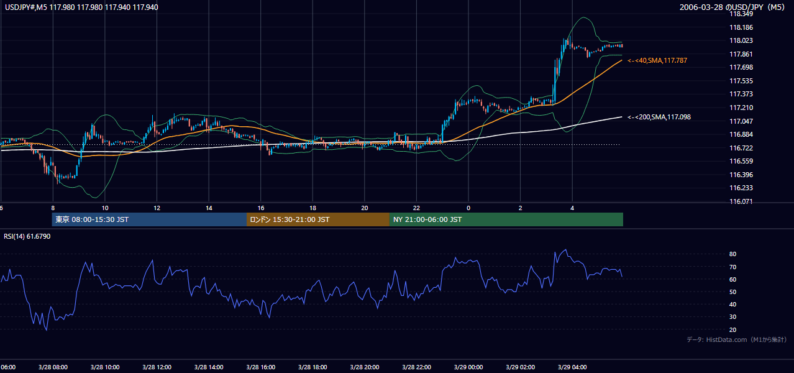Click the bottom date label 3/28 14:00
794x373 pixels.
point(208,367)
